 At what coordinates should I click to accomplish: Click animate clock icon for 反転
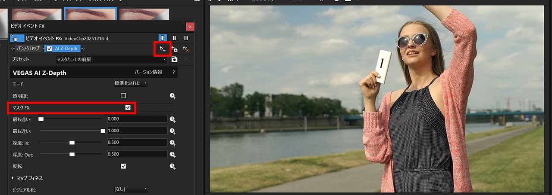pos(172,166)
